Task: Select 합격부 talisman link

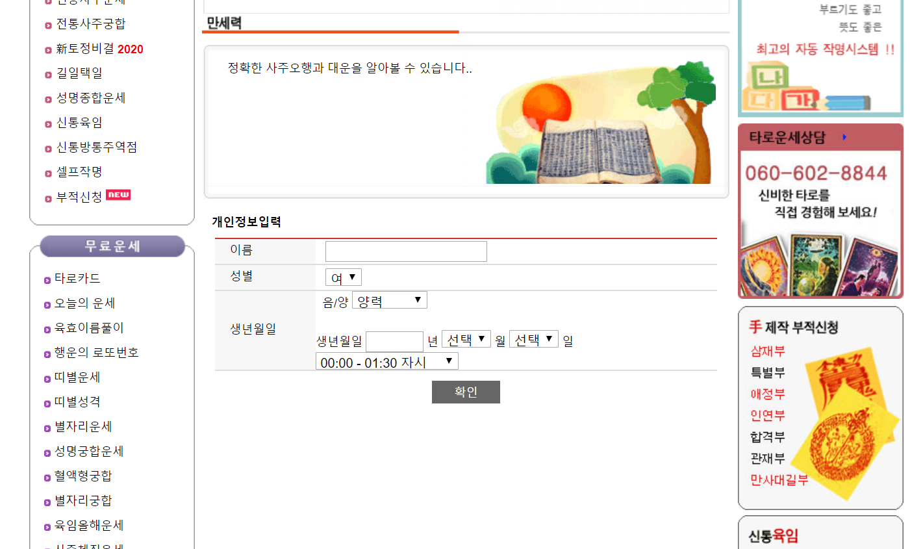Action: pos(768,437)
